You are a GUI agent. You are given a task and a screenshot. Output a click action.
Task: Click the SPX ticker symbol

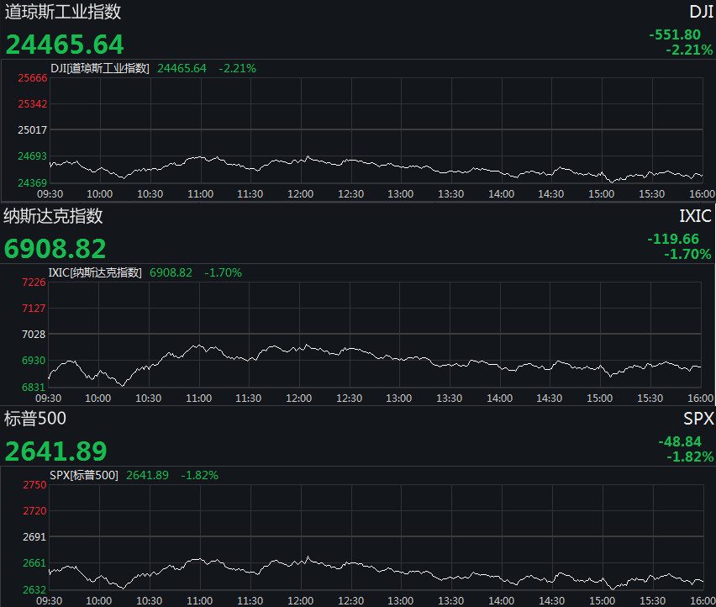698,420
